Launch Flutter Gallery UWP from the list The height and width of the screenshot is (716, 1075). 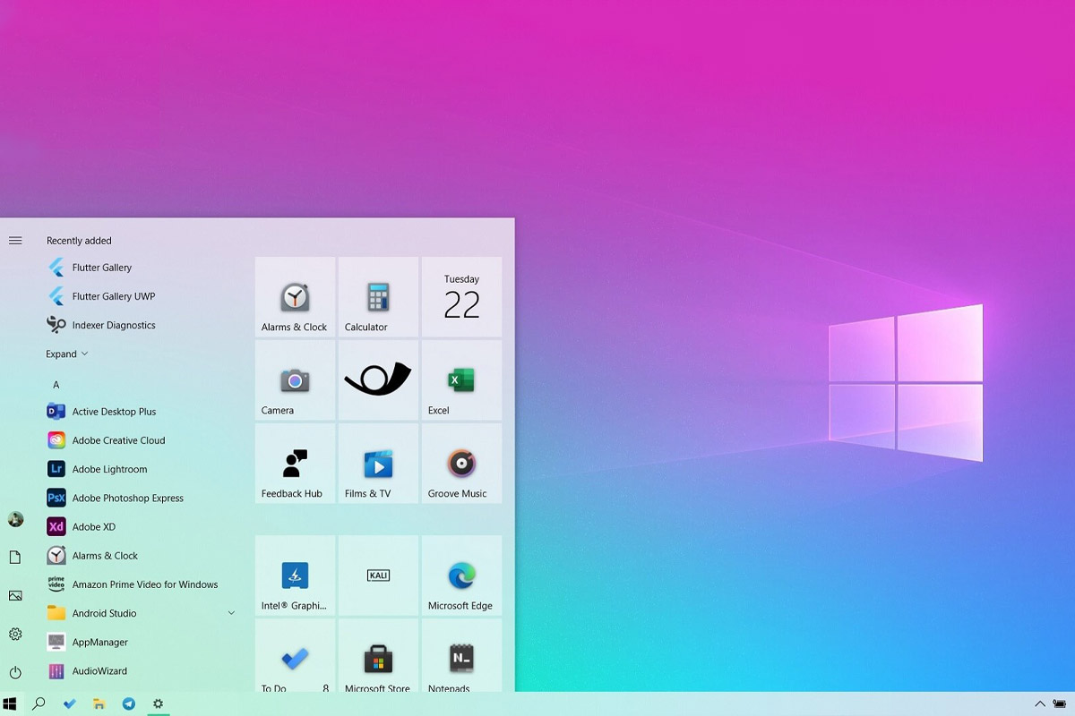pyautogui.click(x=142, y=296)
